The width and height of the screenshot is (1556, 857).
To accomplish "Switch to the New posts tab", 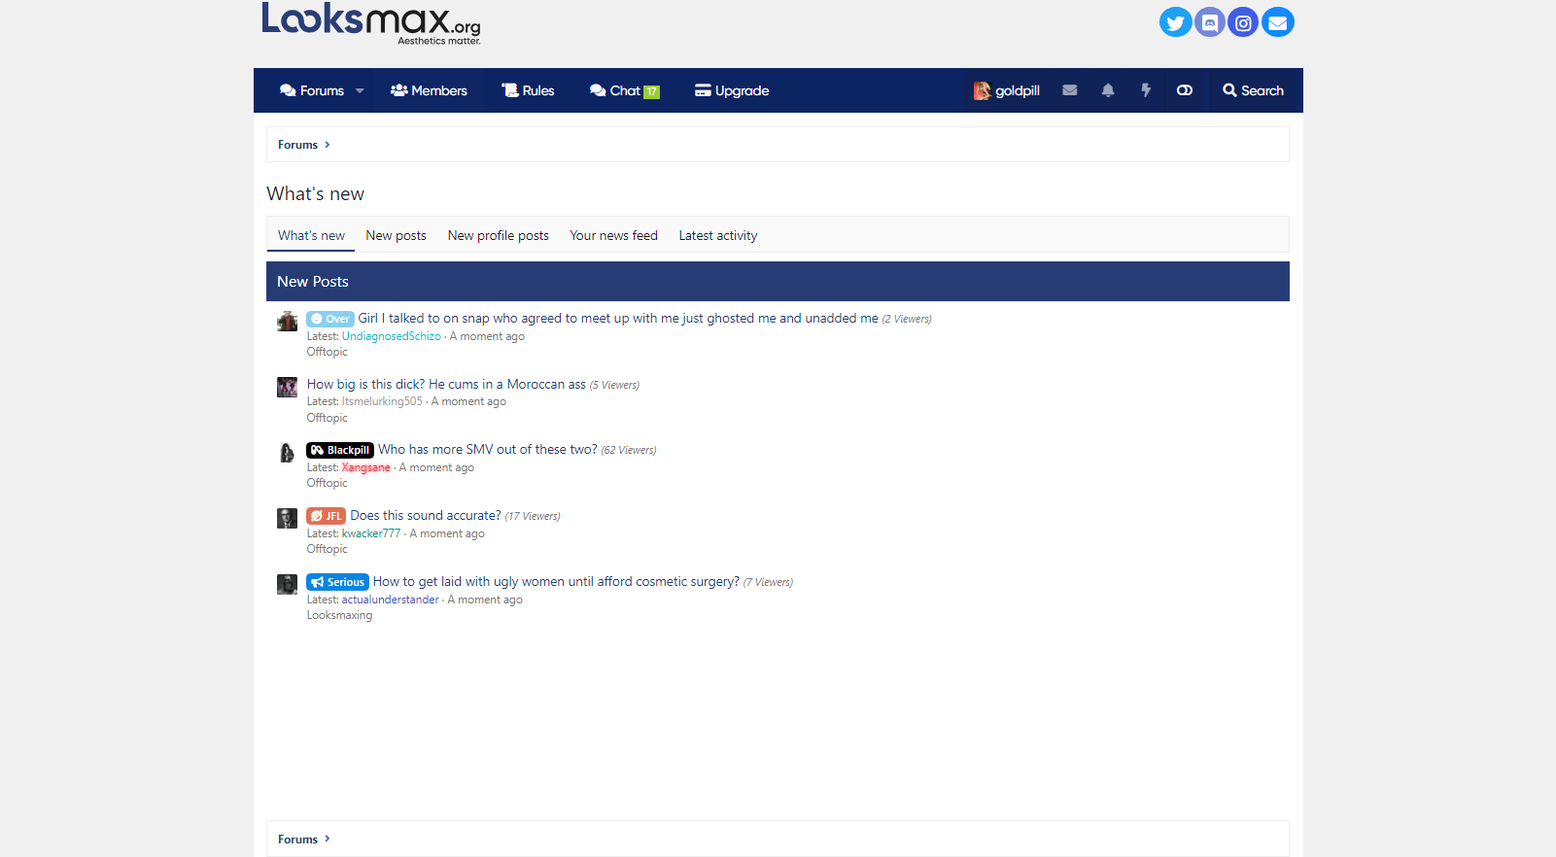I will tap(396, 235).
